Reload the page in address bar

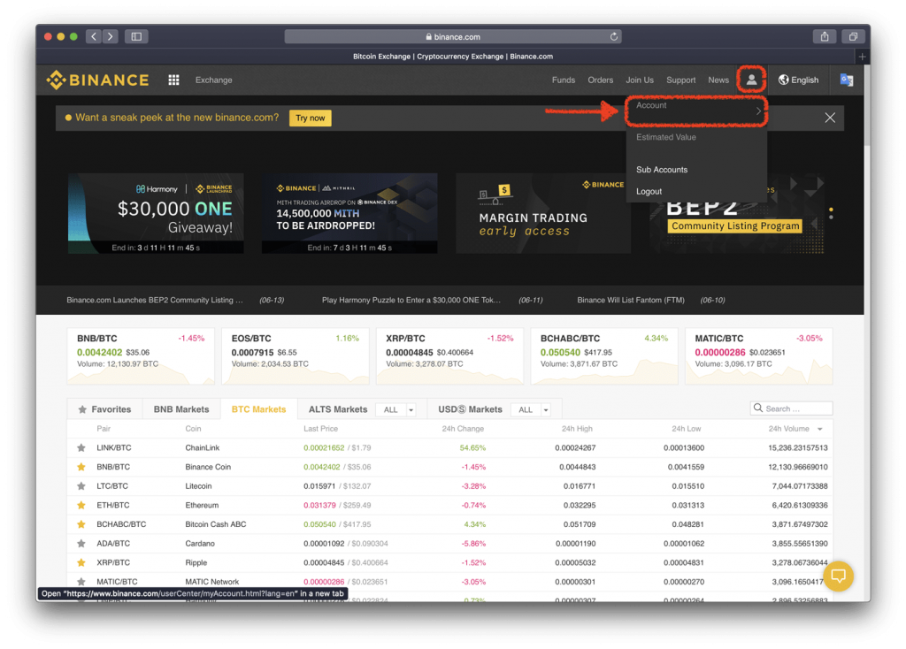pos(614,36)
